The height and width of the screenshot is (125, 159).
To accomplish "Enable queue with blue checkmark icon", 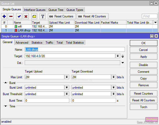I will click(19, 16).
